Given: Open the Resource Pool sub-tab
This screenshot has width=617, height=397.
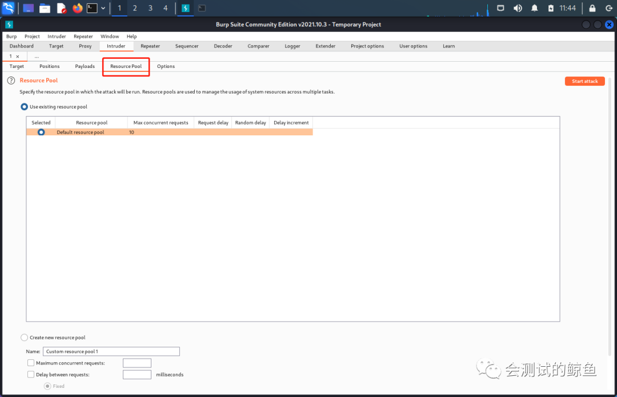Looking at the screenshot, I should coord(126,66).
